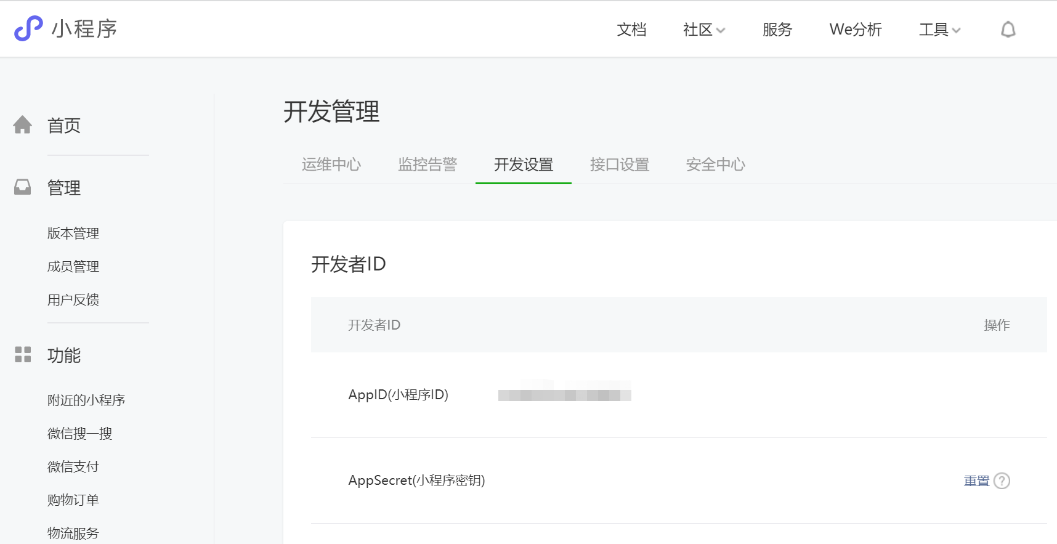Viewport: 1057px width, 544px height.
Task: Click the home icon in sidebar
Action: pos(23,125)
